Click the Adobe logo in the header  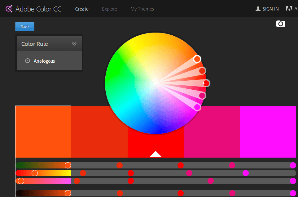pyautogui.click(x=289, y=9)
